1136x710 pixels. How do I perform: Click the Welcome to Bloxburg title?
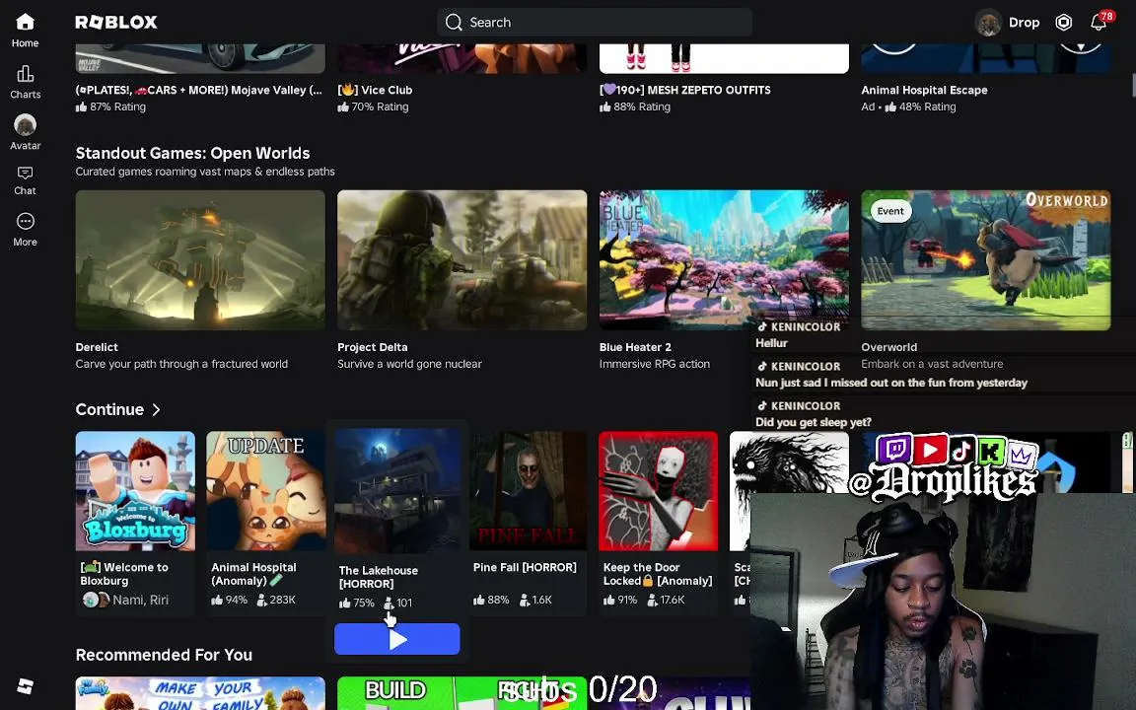(124, 574)
